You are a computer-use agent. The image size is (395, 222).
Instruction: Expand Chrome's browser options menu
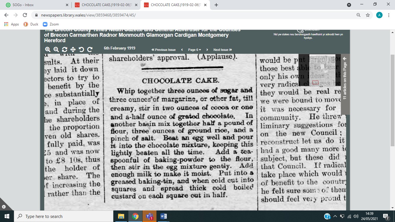[x=389, y=15]
